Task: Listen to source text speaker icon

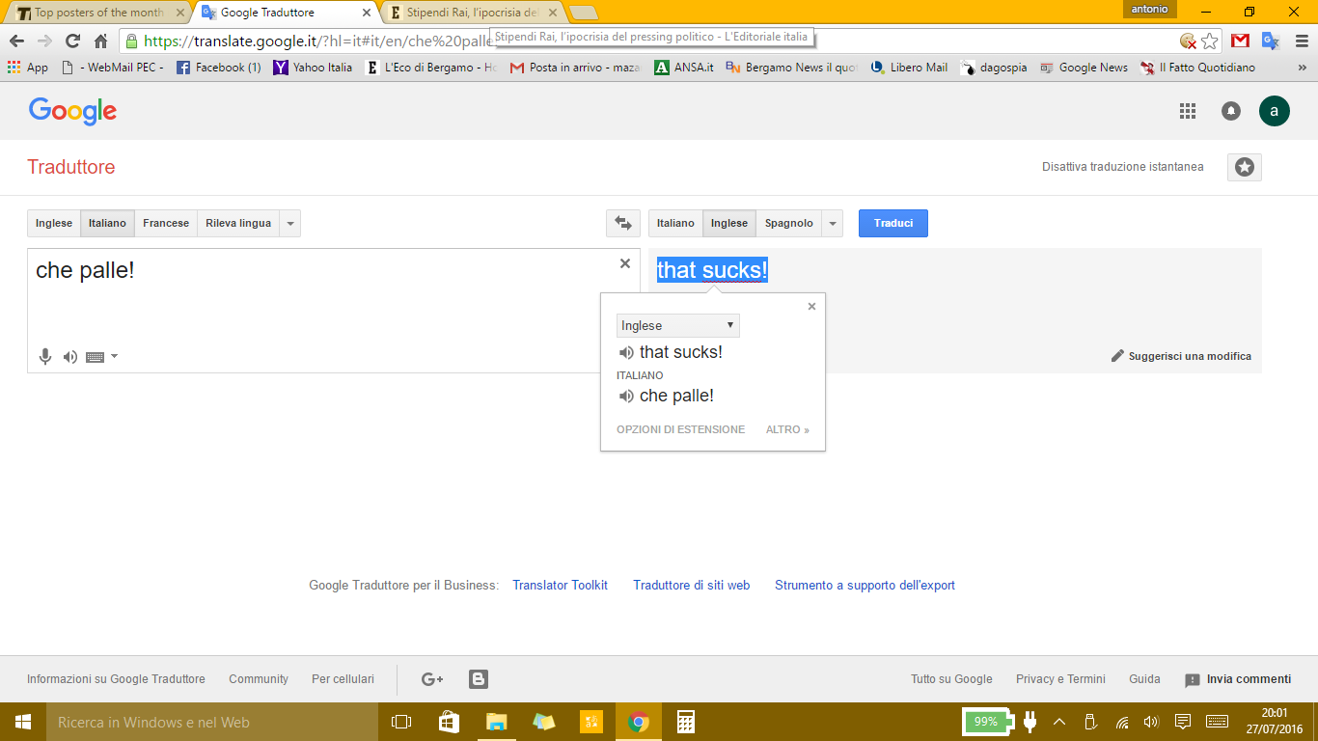Action: (70, 357)
